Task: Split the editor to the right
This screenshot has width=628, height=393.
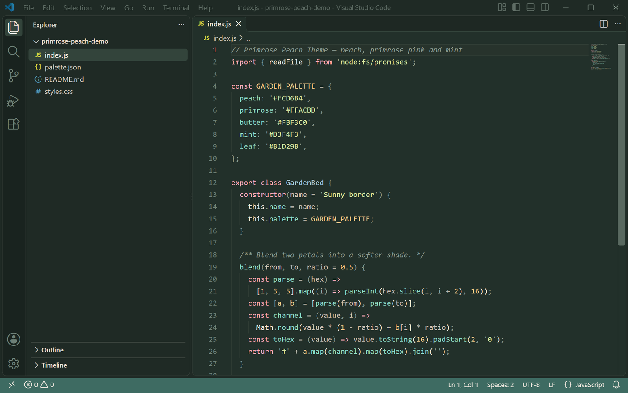Action: tap(604, 24)
